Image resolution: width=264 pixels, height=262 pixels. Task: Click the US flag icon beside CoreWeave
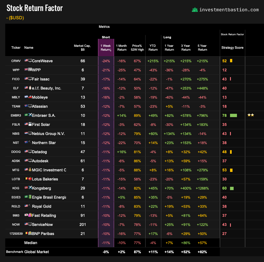pyautogui.click(x=26, y=60)
